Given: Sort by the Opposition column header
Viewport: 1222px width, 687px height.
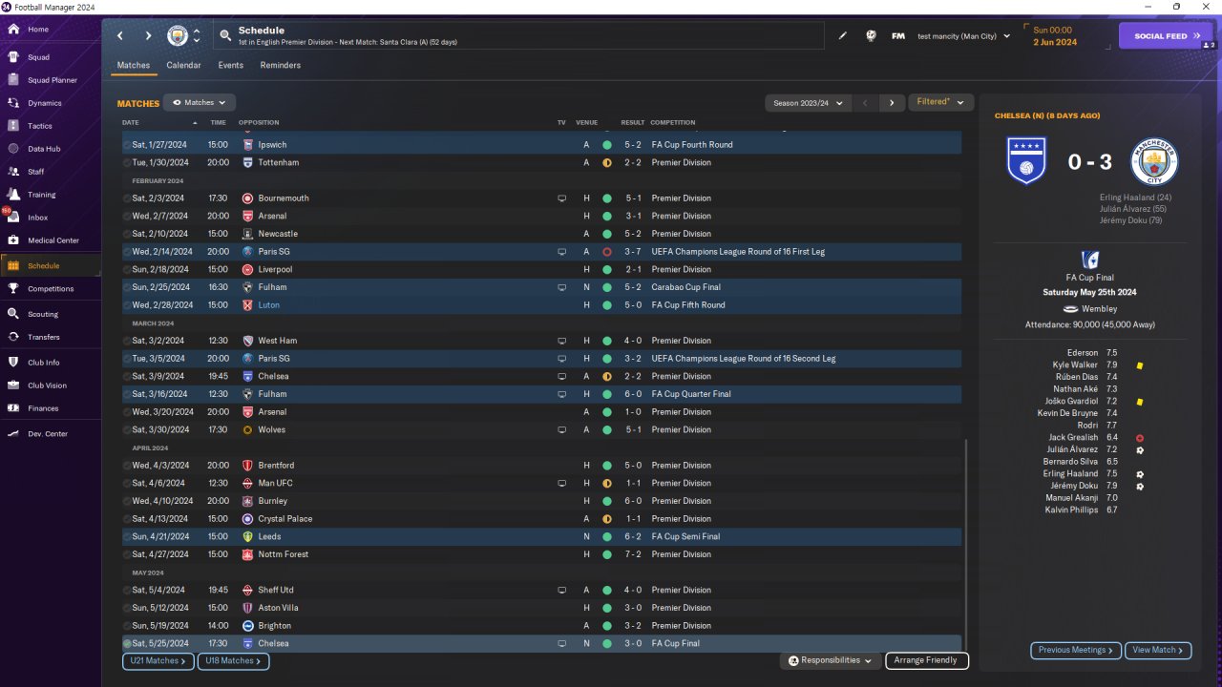Looking at the screenshot, I should [x=259, y=123].
